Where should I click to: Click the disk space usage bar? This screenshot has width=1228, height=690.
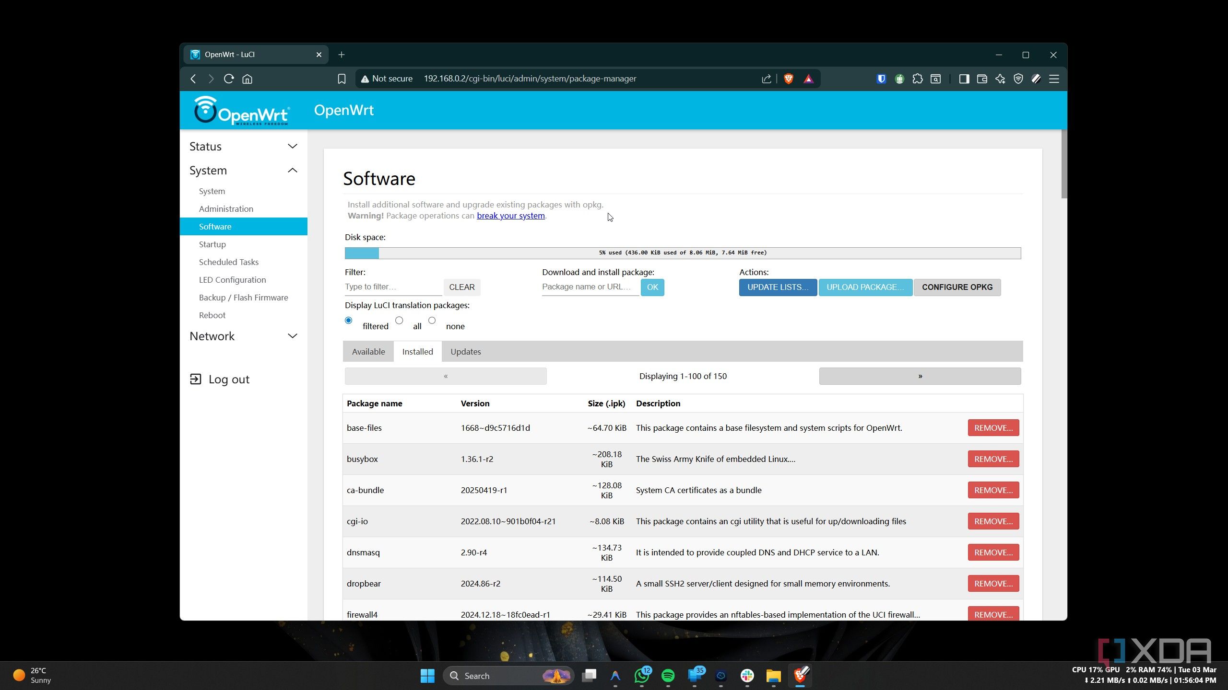click(683, 253)
